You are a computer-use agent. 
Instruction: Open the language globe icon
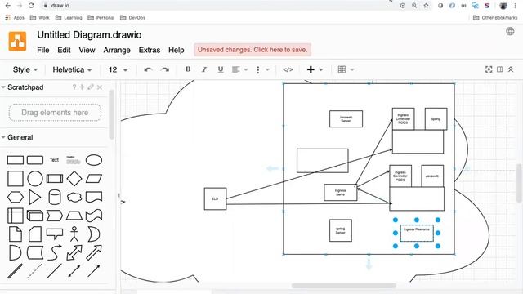click(510, 31)
